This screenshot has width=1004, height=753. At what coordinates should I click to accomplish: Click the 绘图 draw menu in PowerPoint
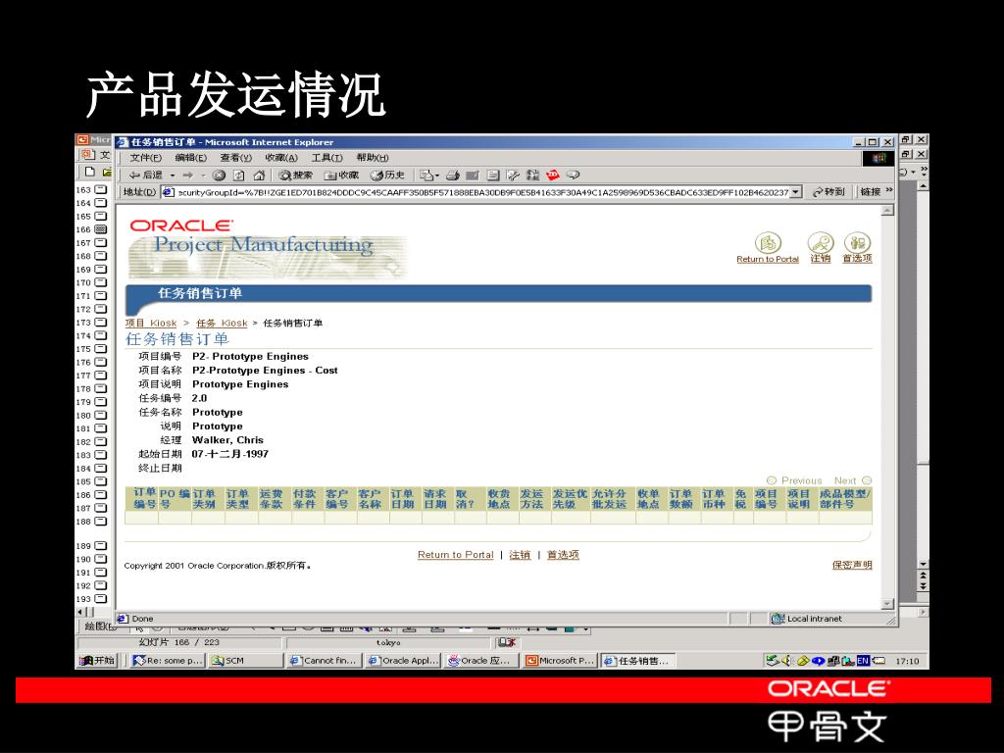point(101,627)
